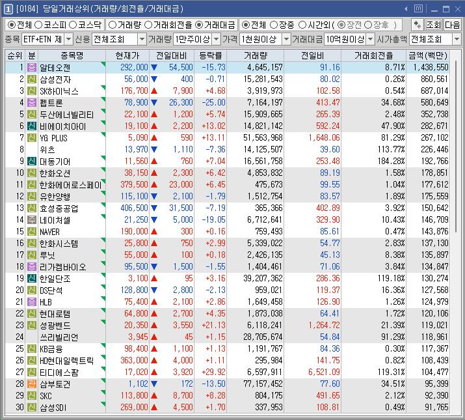Viewport: 465px width, 420px height.
Task: Choose the 거래량 sort radio button
Action: pos(113,25)
